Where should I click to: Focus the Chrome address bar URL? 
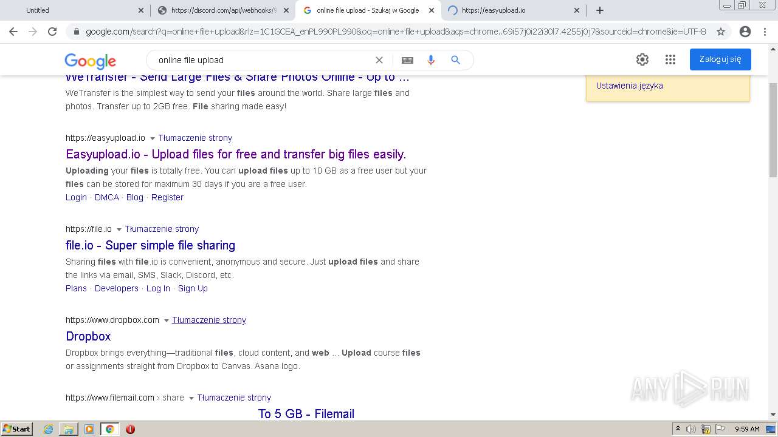click(x=395, y=32)
